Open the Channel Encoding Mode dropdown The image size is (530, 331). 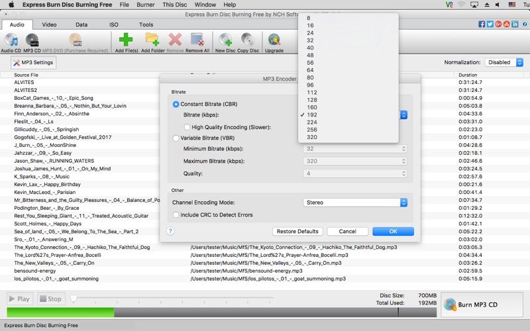tap(355, 203)
